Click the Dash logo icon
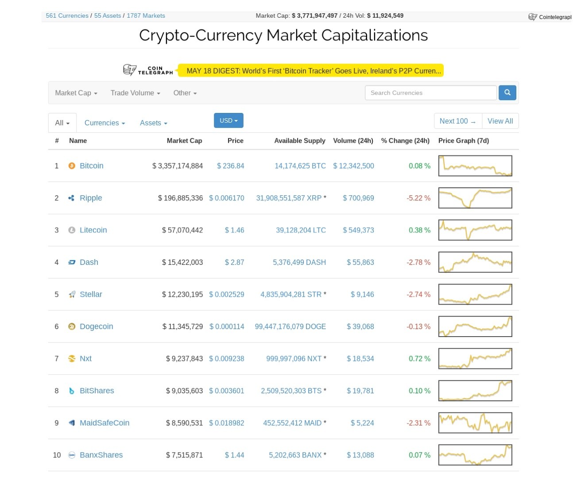The image size is (573, 477). tap(72, 262)
